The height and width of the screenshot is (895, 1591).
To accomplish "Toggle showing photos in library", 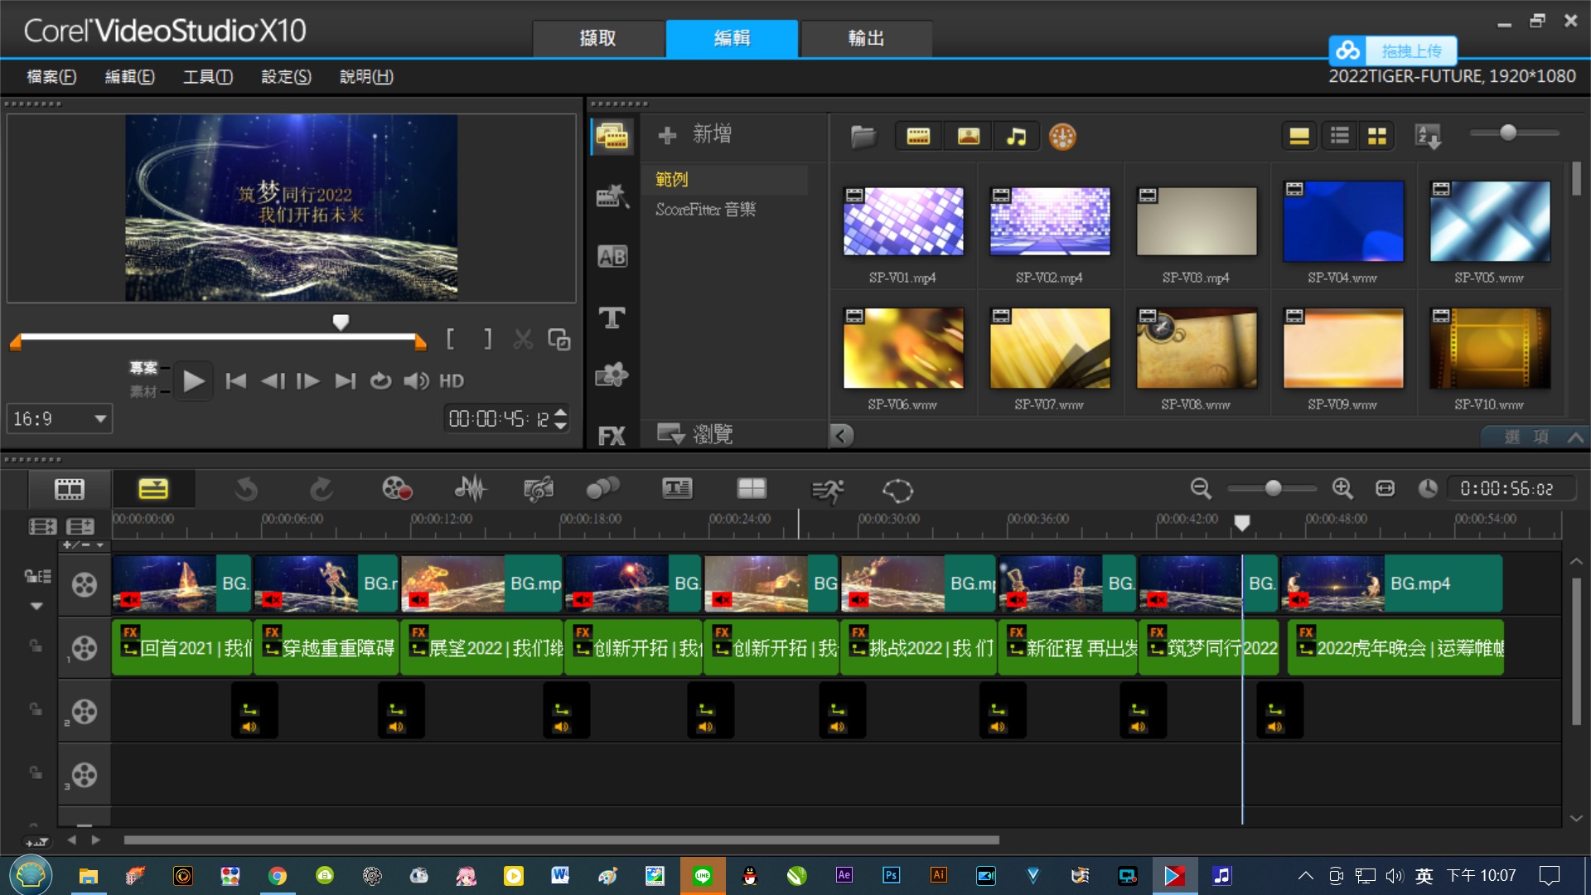I will tap(968, 136).
